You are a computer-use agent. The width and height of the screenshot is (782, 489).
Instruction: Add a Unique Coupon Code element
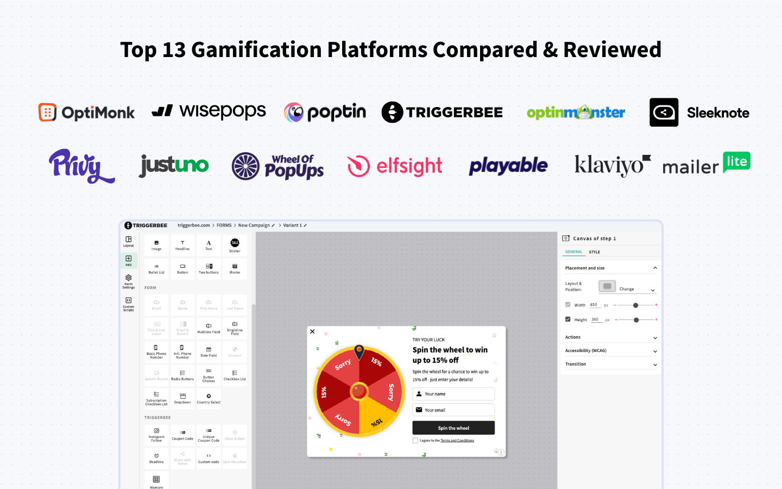coord(209,435)
